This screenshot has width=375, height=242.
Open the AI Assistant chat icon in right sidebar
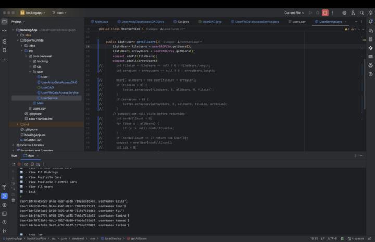tap(370, 31)
